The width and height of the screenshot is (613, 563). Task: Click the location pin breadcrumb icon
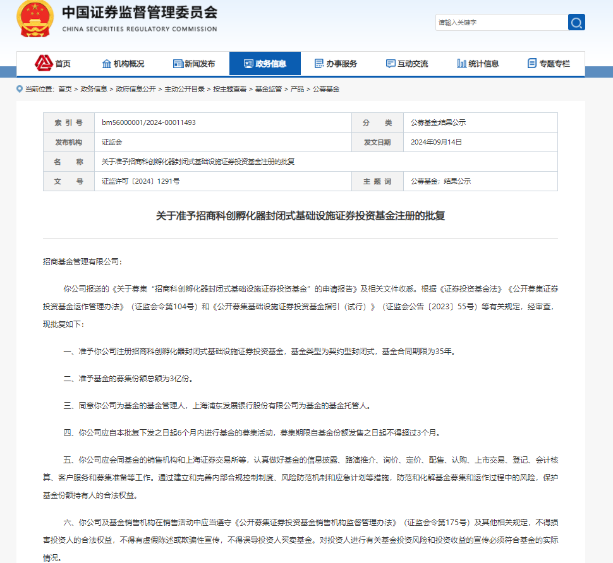click(x=20, y=89)
